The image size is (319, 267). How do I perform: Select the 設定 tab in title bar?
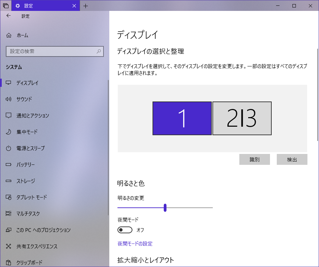pyautogui.click(x=46, y=6)
